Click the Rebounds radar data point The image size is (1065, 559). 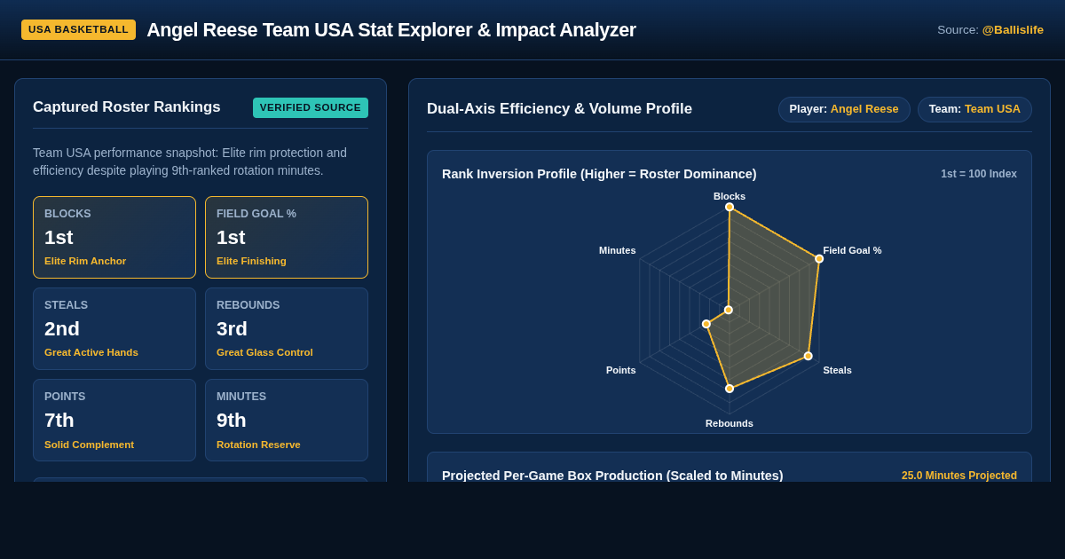(730, 389)
